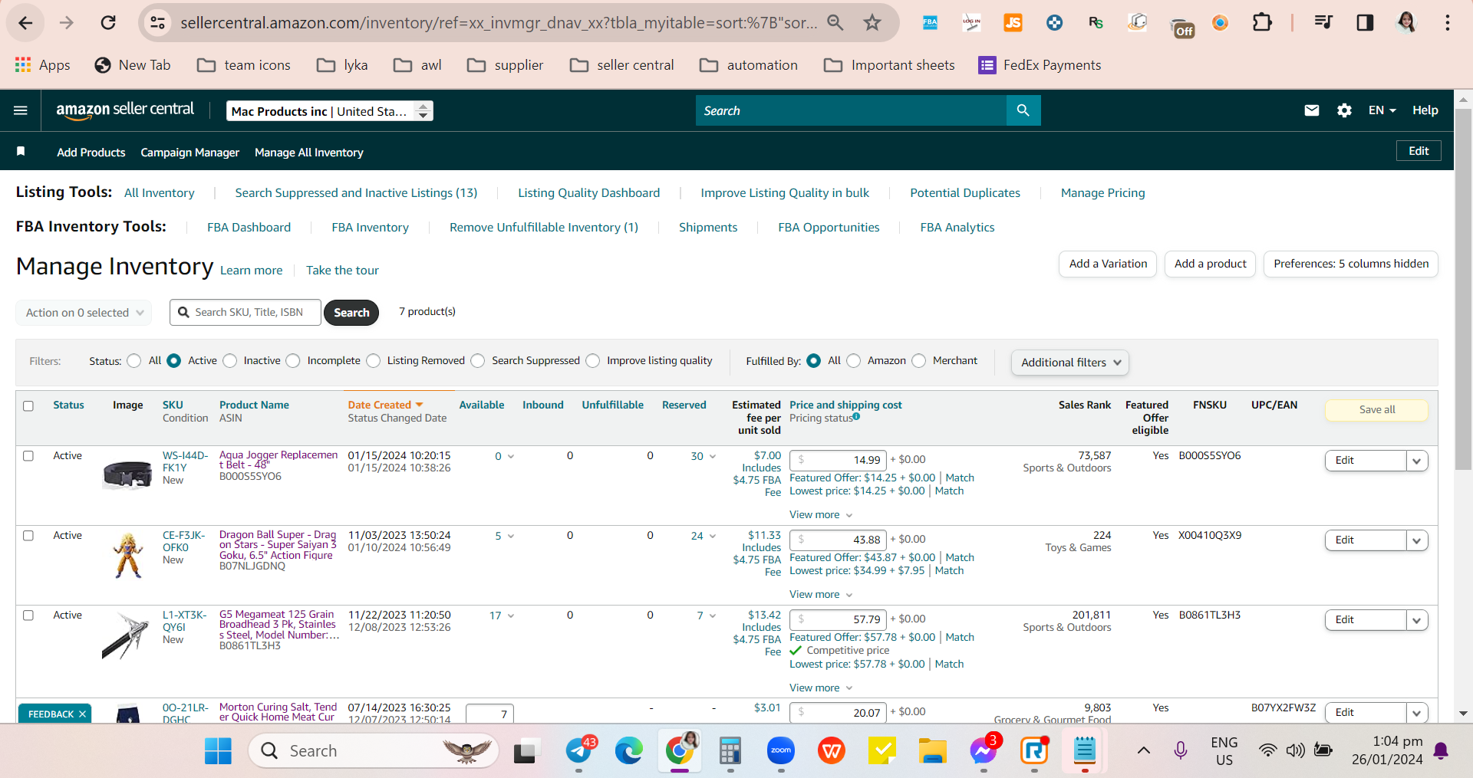The height and width of the screenshot is (778, 1473).
Task: Open Preferences: 5 columns hidden
Action: [x=1351, y=264]
